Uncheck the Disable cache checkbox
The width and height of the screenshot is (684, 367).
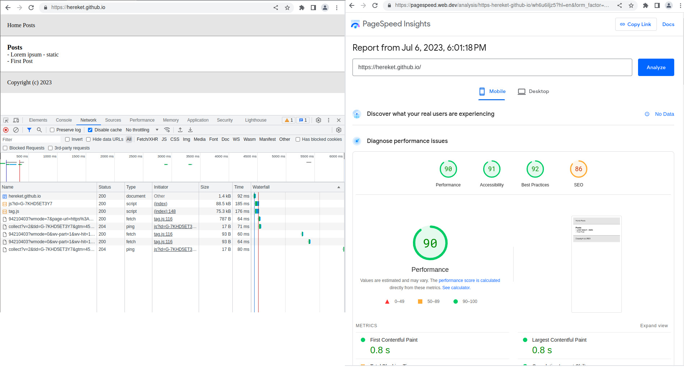click(90, 130)
